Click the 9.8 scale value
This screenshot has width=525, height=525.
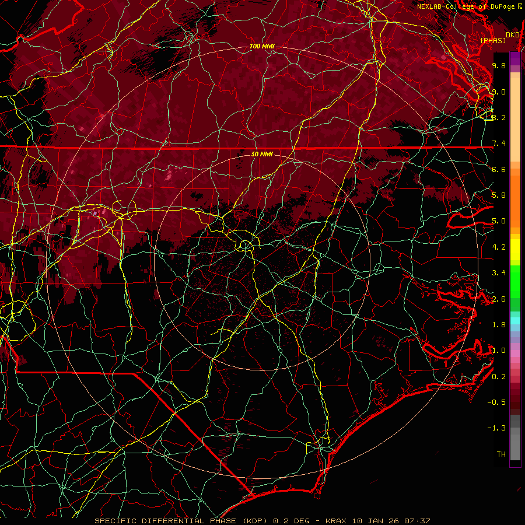499,65
